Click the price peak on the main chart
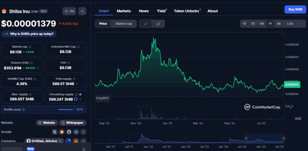Viewport: 308px width, 151px height. coord(153,38)
